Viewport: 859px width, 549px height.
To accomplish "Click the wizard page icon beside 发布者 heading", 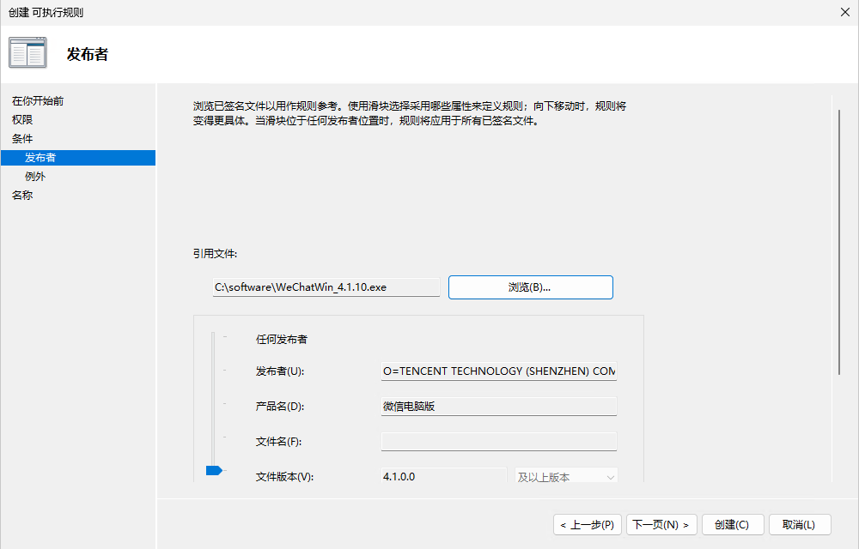I will [x=27, y=52].
